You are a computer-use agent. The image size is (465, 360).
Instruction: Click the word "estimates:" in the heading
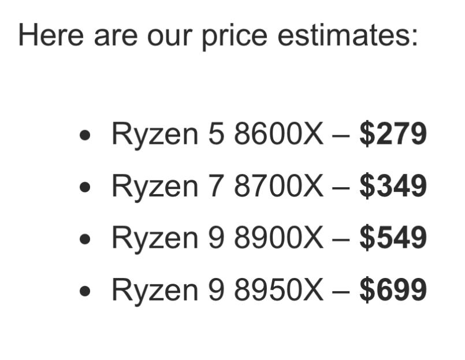(x=347, y=35)
